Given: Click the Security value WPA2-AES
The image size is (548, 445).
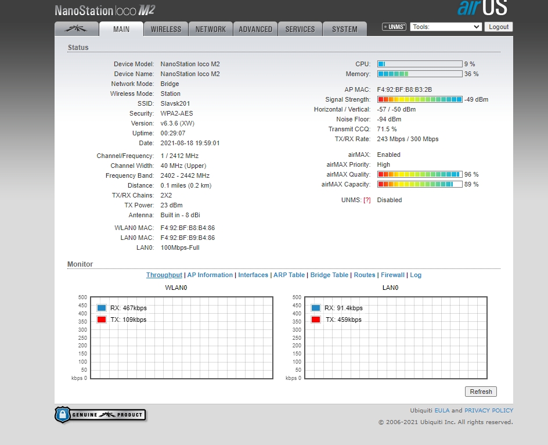Looking at the screenshot, I should [176, 113].
